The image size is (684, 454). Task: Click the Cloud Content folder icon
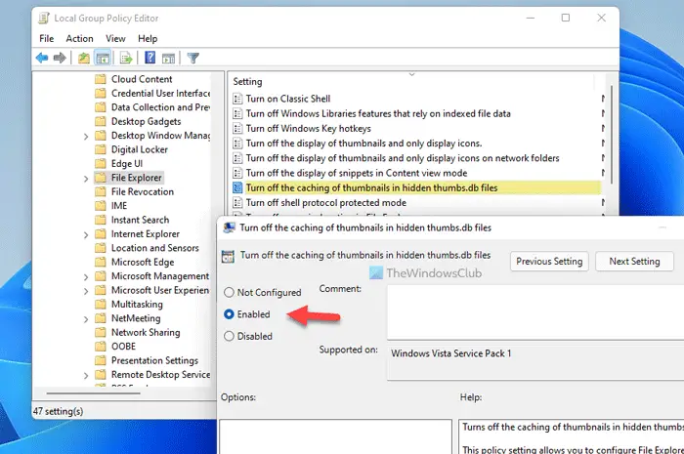coord(101,79)
